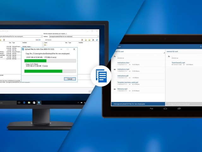Cancel the file upload in the dialog
This screenshot has height=152, width=202.
coord(70,79)
